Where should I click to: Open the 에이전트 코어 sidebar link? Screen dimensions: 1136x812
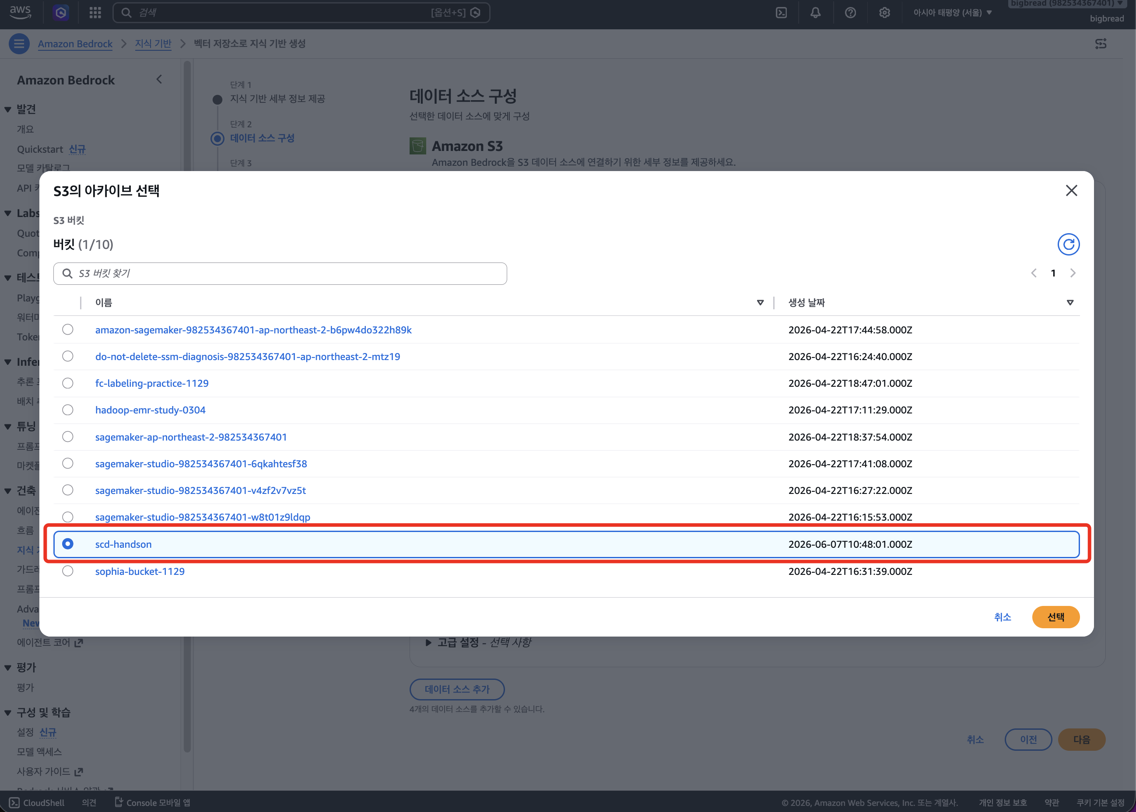click(x=50, y=643)
